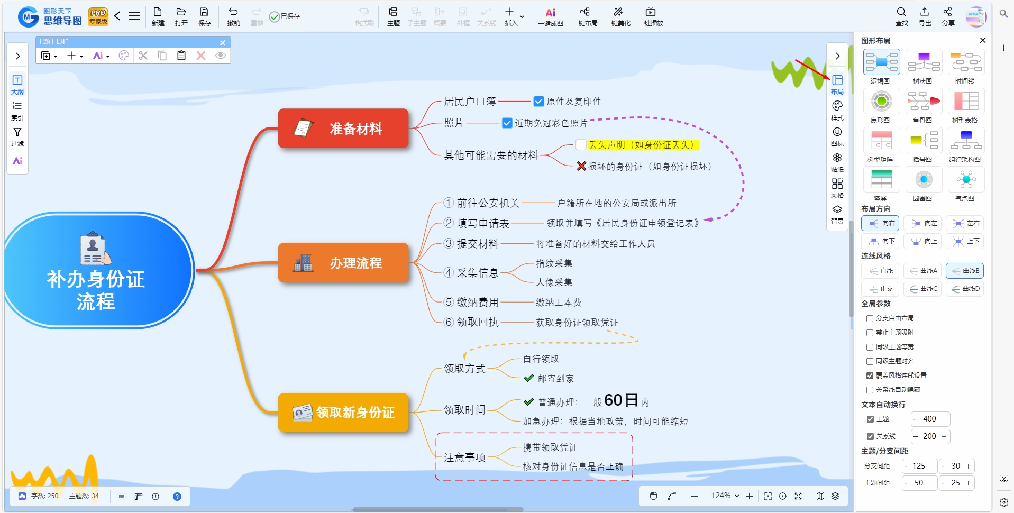Open the 索引 index panel
This screenshot has width=1014, height=513.
pos(17,111)
